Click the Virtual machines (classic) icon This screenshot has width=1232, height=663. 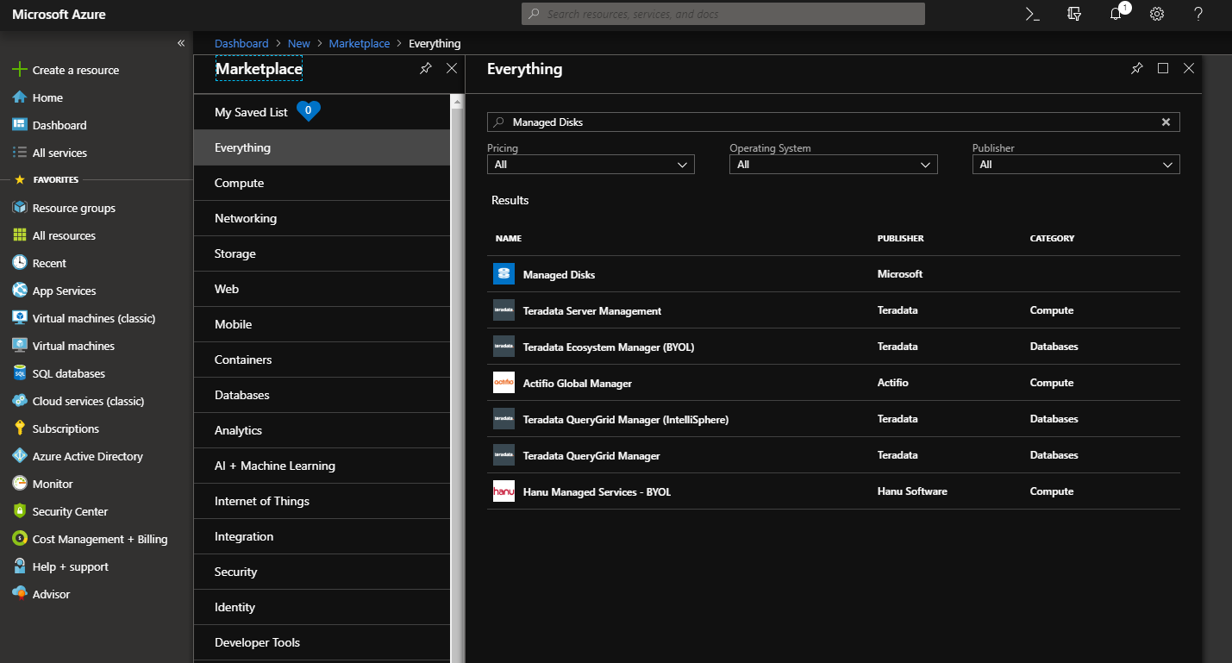pyautogui.click(x=20, y=318)
